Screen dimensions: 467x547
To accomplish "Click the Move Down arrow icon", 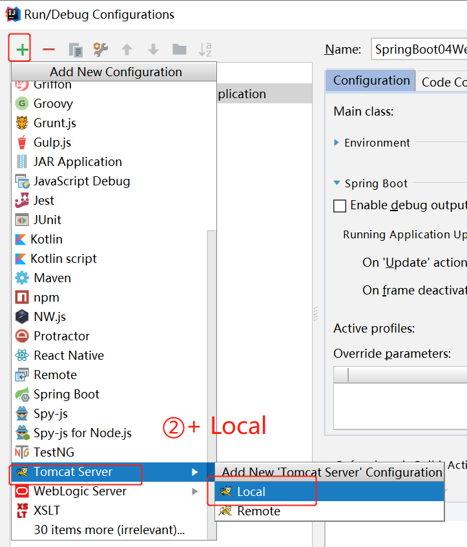I will (153, 50).
